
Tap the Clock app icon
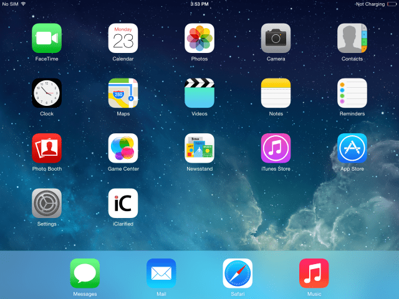(x=47, y=93)
